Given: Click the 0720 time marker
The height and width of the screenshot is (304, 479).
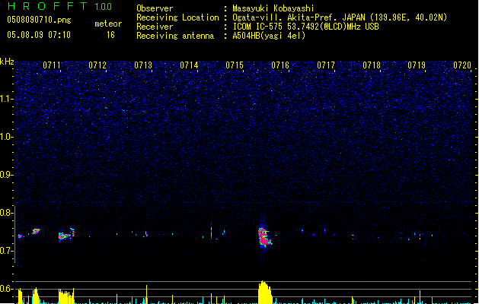Looking at the screenshot, I should pyautogui.click(x=462, y=65).
